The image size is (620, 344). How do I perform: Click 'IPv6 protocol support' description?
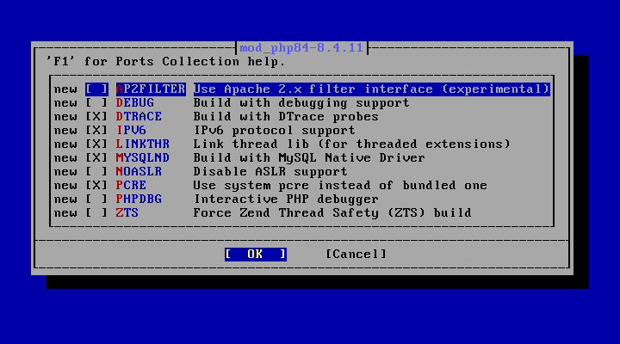coord(275,131)
